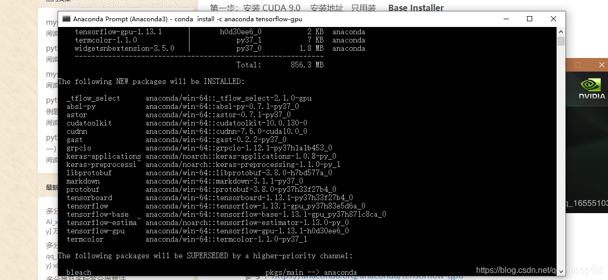Click the 'SUPERSEDED by a higher-priority channel' line
The width and height of the screenshot is (608, 280).
(206, 256)
